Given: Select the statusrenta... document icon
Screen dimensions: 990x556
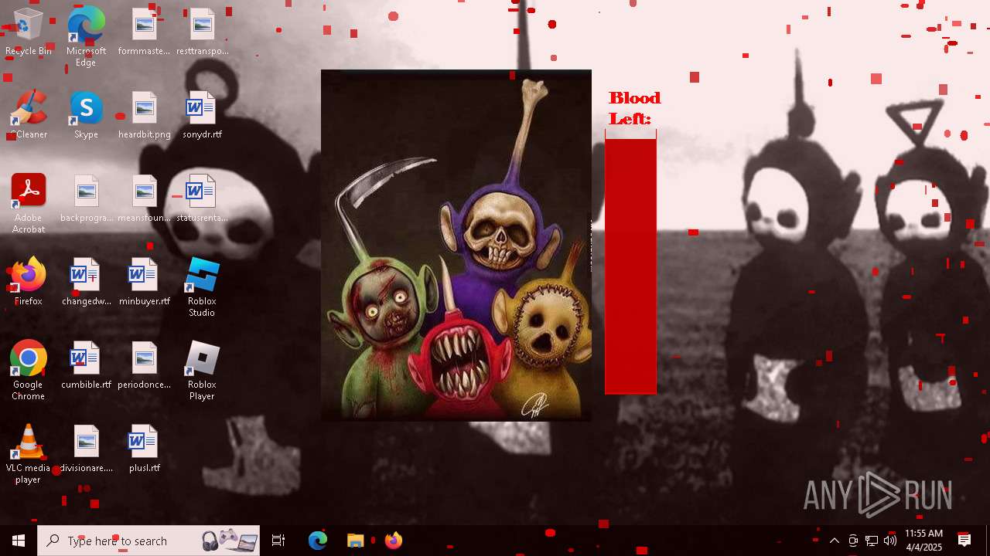Looking at the screenshot, I should pyautogui.click(x=202, y=198).
